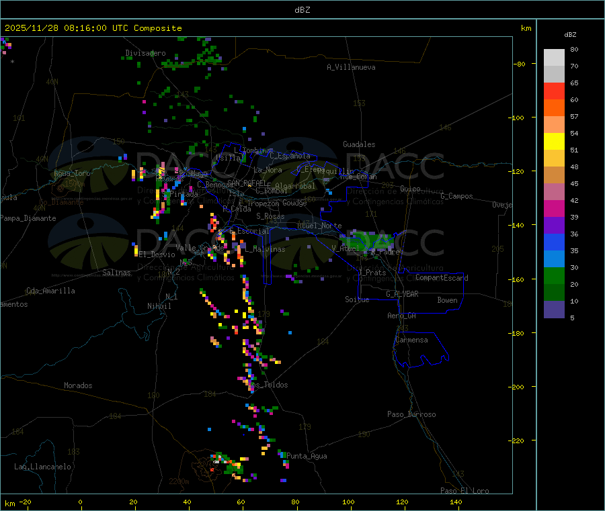Click the 'Soitue' map label

click(357, 299)
